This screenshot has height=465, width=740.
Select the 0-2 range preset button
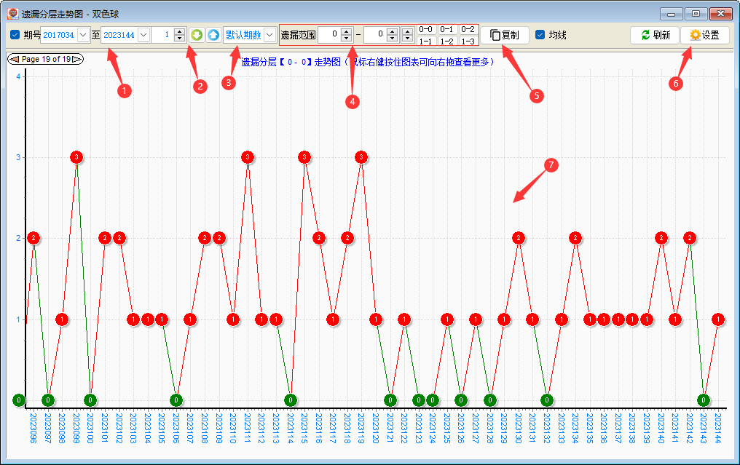[x=468, y=29]
